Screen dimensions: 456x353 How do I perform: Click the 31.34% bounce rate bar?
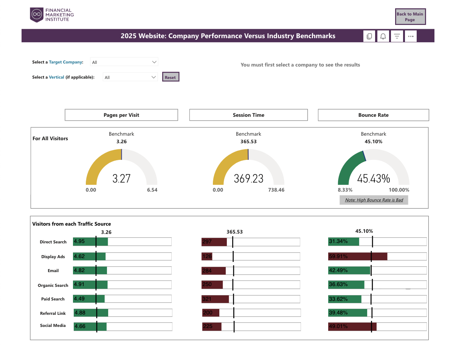tap(344, 242)
